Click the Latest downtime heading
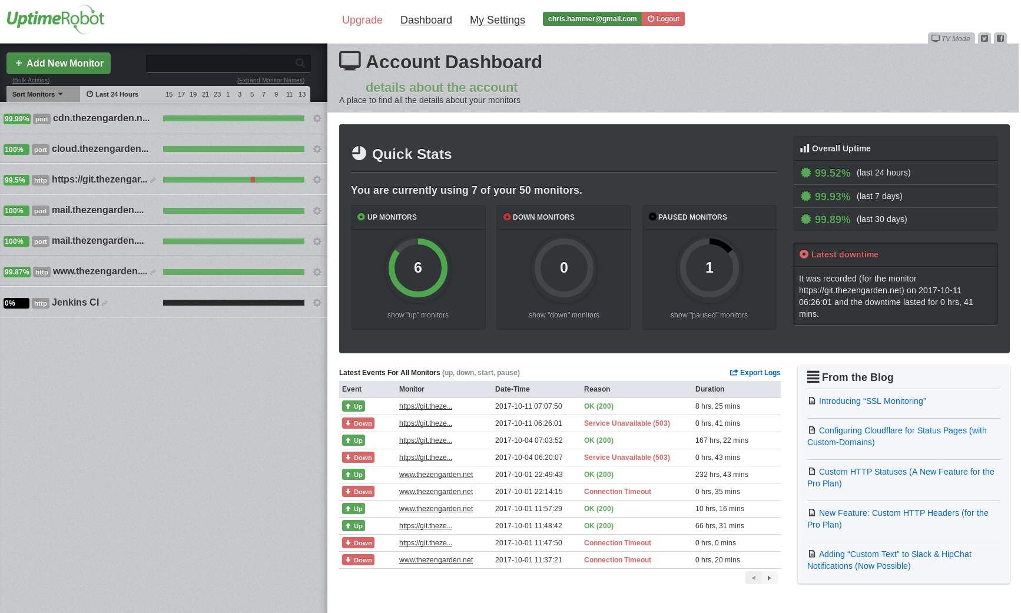This screenshot has height=613, width=1021. tap(844, 254)
